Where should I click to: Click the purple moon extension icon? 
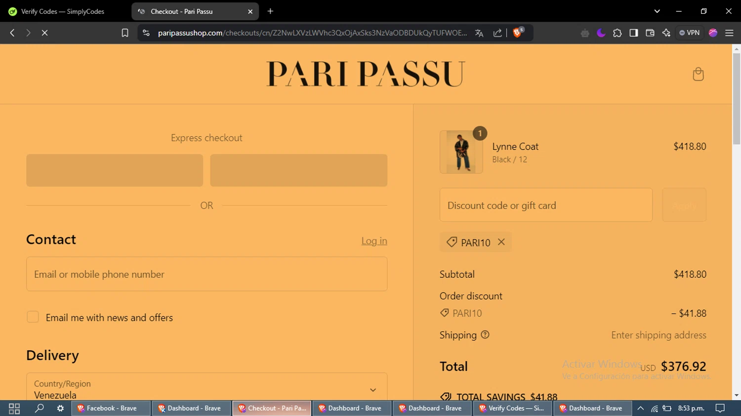pyautogui.click(x=601, y=33)
